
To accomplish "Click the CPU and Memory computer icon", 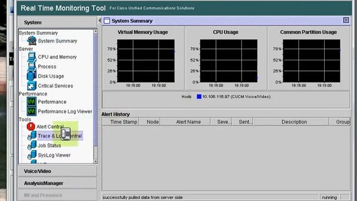I will point(32,57).
